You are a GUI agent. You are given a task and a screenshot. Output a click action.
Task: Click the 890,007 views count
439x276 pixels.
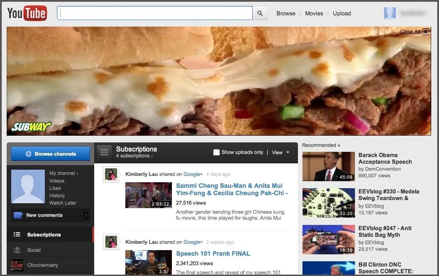tap(374, 176)
